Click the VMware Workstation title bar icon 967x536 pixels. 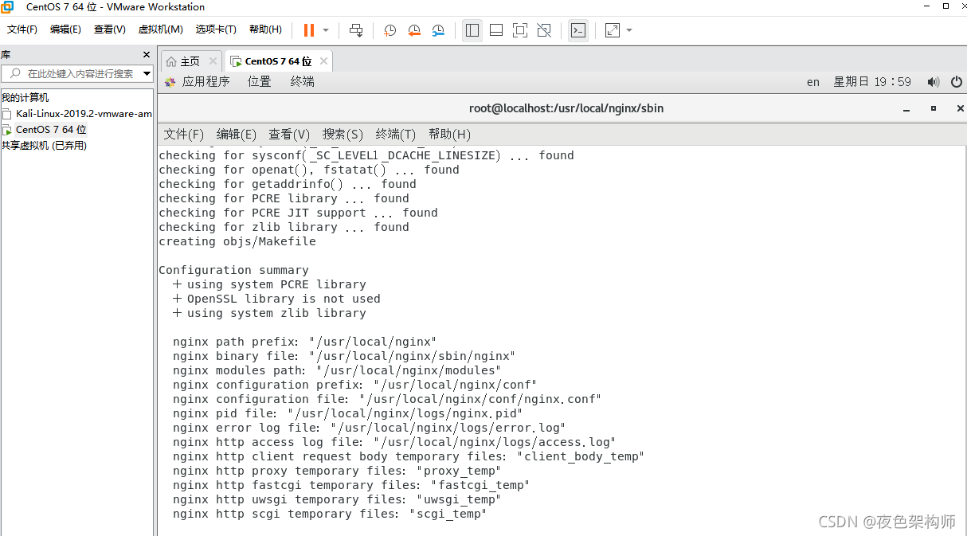8,7
